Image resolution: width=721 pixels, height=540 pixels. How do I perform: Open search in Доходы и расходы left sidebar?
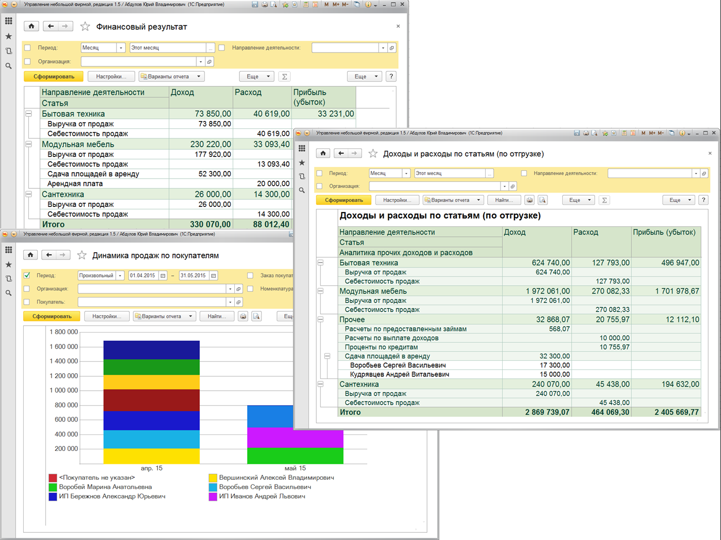coord(302,190)
